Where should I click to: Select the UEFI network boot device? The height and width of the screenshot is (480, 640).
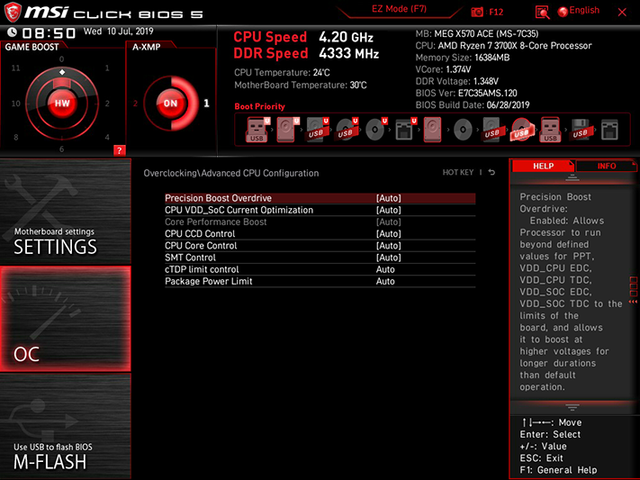pyautogui.click(x=405, y=130)
